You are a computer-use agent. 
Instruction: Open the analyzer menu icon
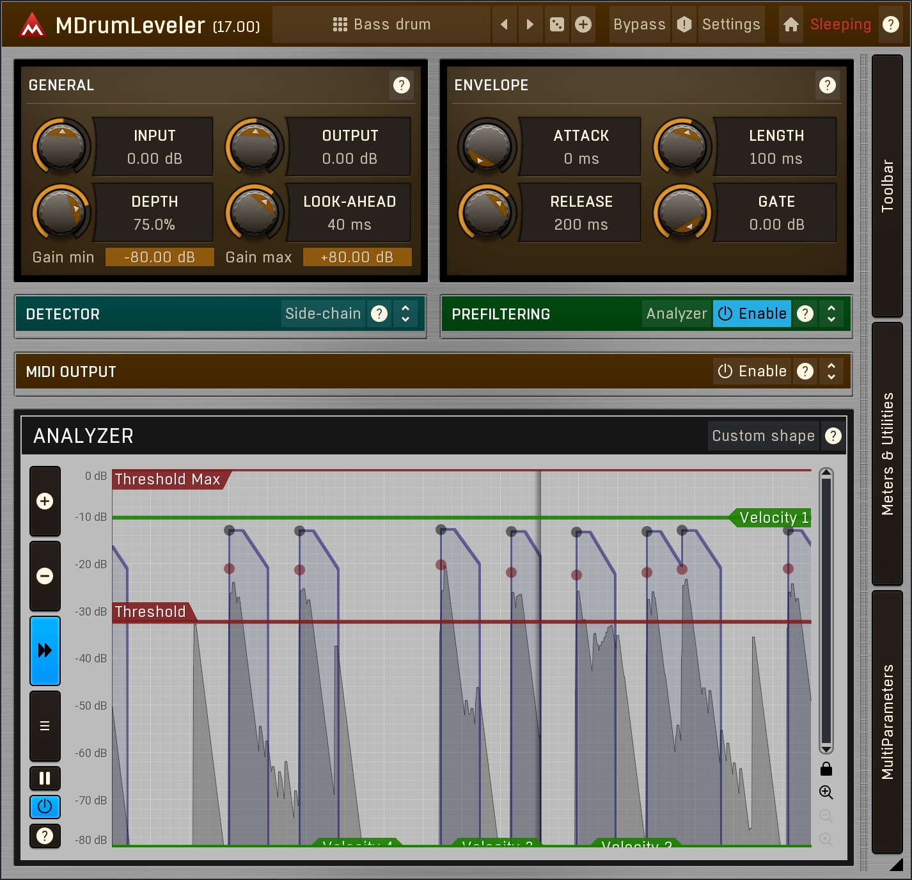point(45,726)
